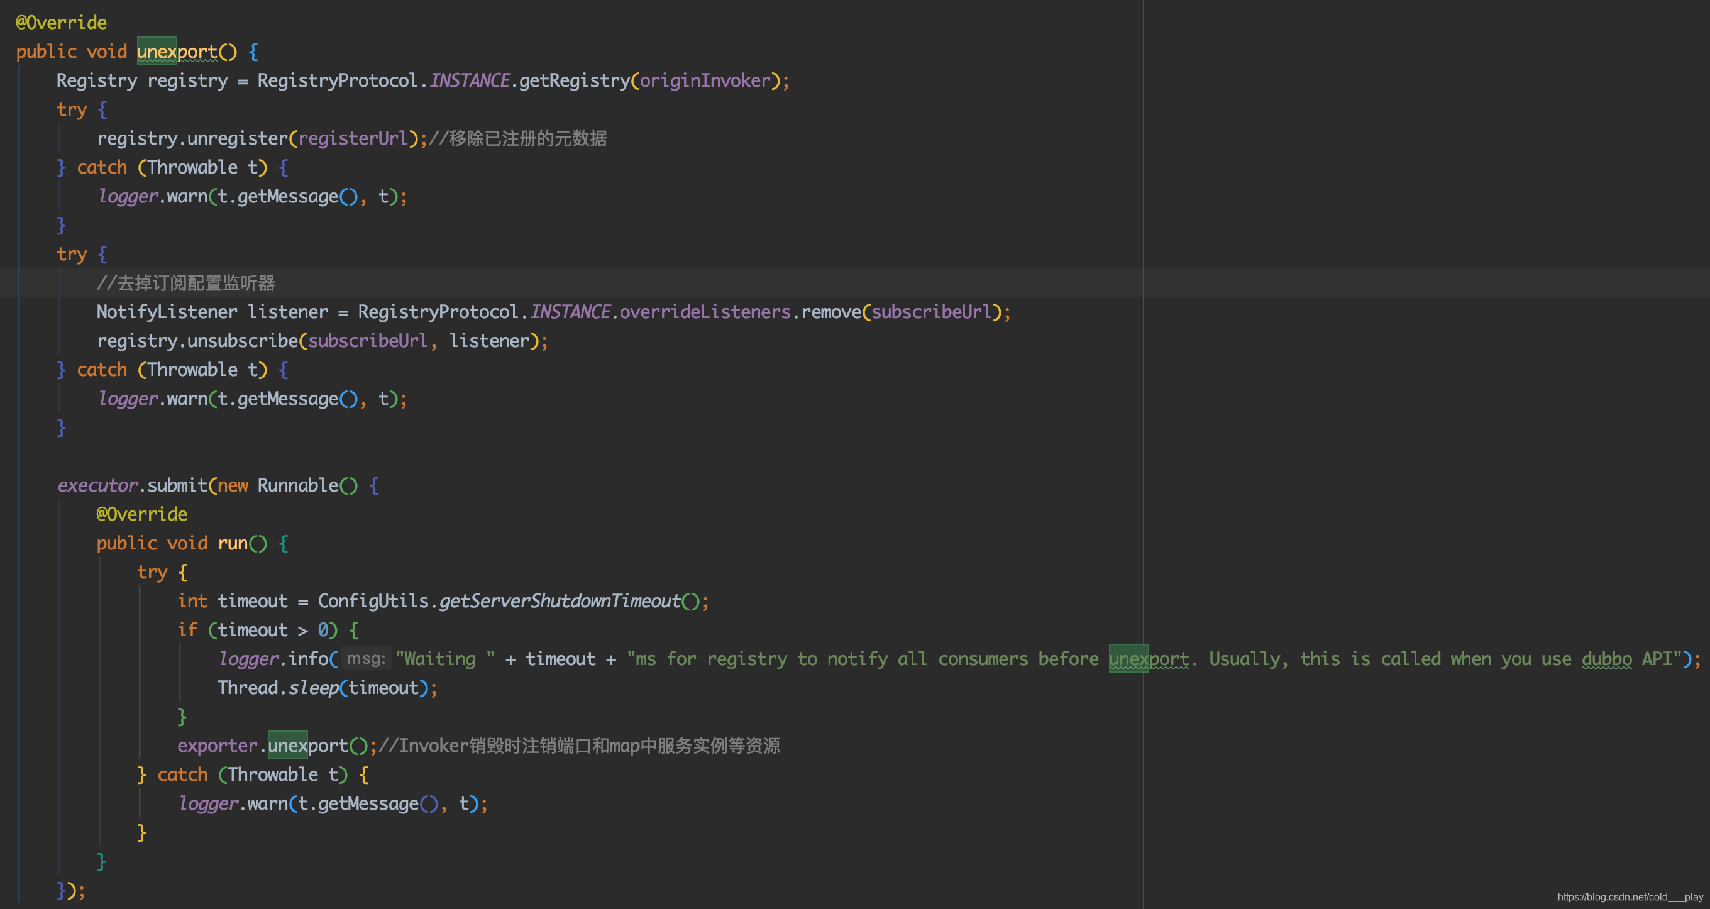Click overrideListeners field reference
The width and height of the screenshot is (1710, 909).
[x=705, y=312]
